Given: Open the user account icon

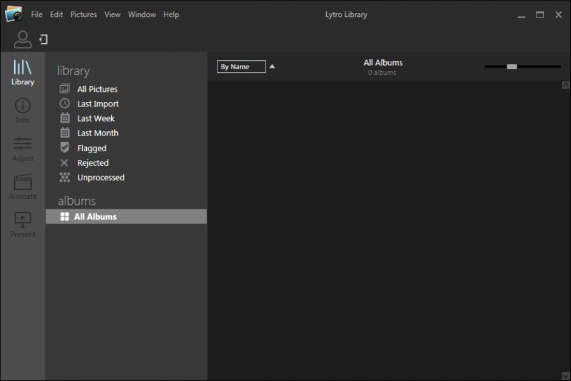Looking at the screenshot, I should click(x=22, y=39).
